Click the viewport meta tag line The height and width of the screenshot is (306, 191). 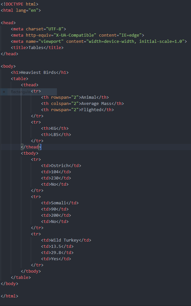pos(99,42)
